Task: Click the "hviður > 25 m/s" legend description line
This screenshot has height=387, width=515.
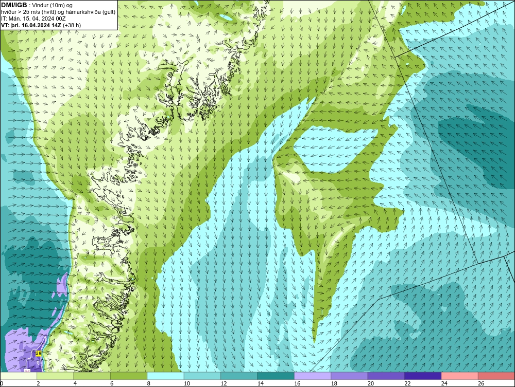Action: tap(58, 12)
